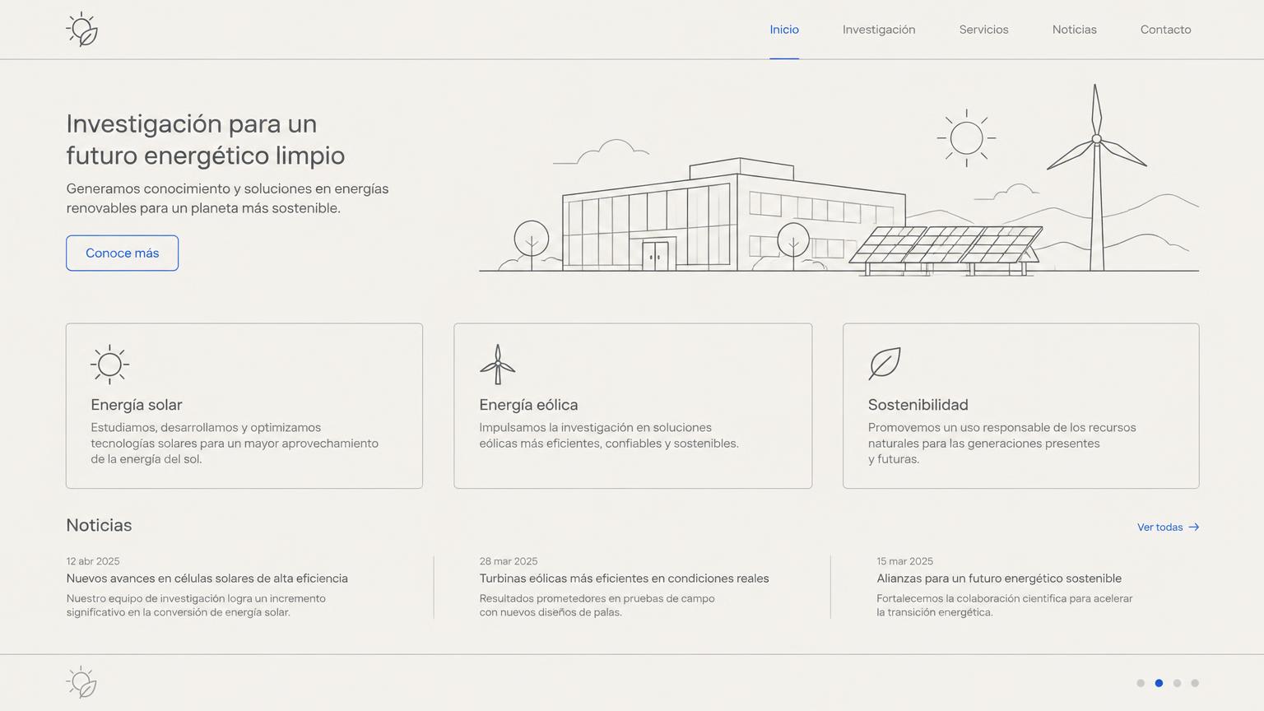Select the fourth pagination dot in footer
Image resolution: width=1264 pixels, height=711 pixels.
(x=1195, y=683)
